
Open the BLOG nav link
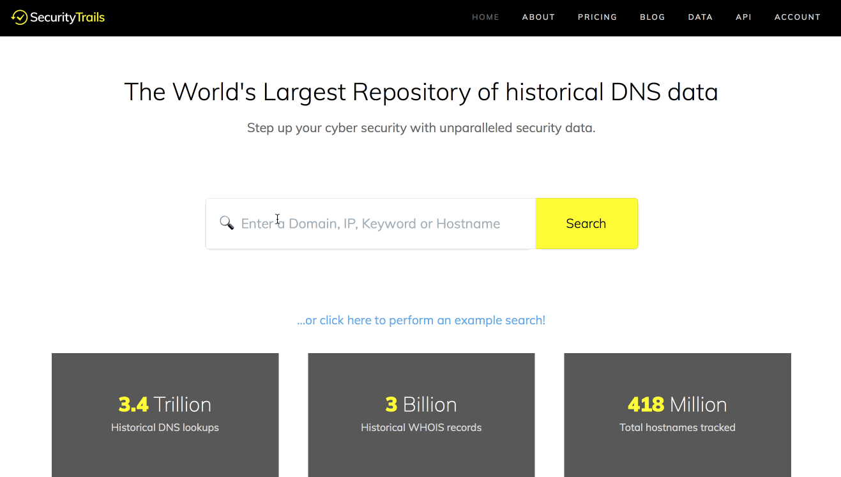click(x=653, y=17)
